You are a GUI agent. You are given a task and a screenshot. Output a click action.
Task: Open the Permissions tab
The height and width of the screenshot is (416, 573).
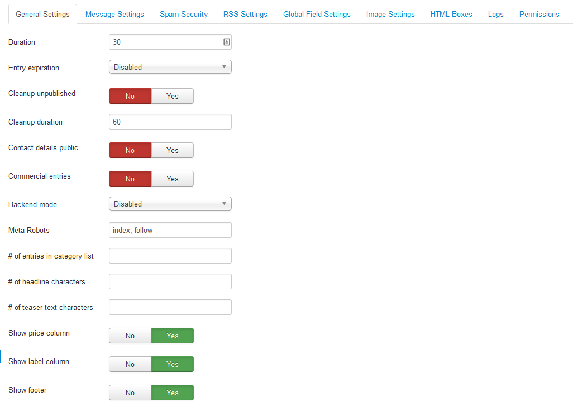click(539, 14)
